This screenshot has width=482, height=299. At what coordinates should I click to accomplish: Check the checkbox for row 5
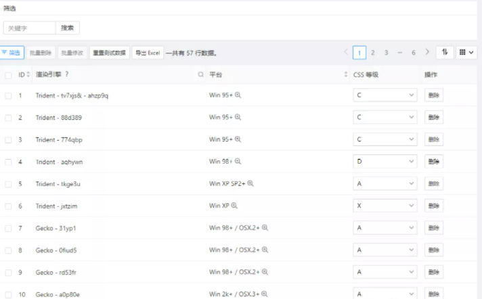tap(8, 185)
